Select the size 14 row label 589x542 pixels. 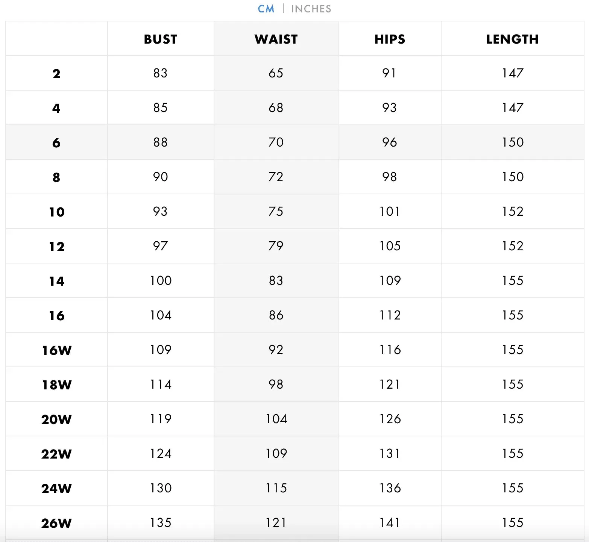pos(57,281)
